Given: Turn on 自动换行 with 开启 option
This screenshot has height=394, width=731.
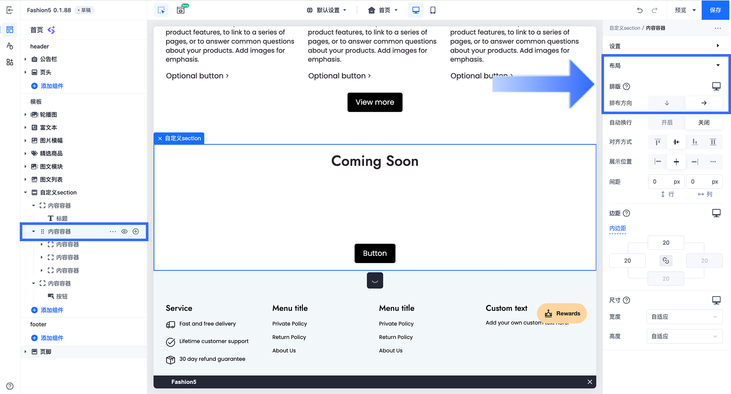Looking at the screenshot, I should [x=667, y=123].
